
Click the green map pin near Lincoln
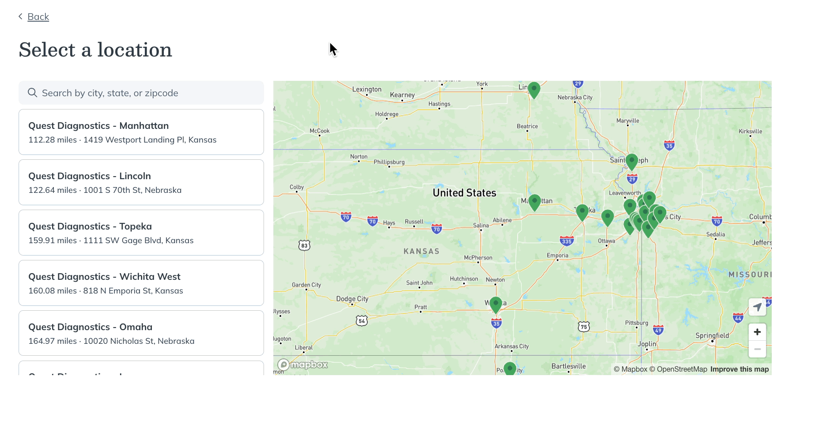(534, 90)
